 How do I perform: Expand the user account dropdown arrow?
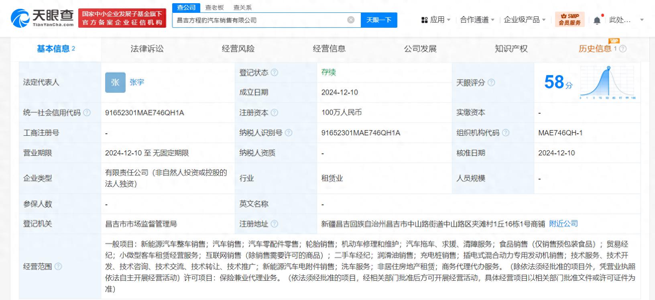point(642,20)
